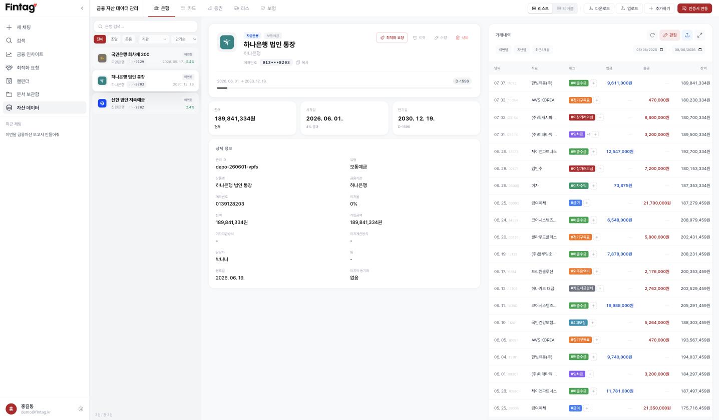719x420 pixels.
Task: Select the 이번달 period filter
Action: 503,50
